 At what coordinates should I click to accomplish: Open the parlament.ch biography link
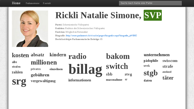pos(101,36)
